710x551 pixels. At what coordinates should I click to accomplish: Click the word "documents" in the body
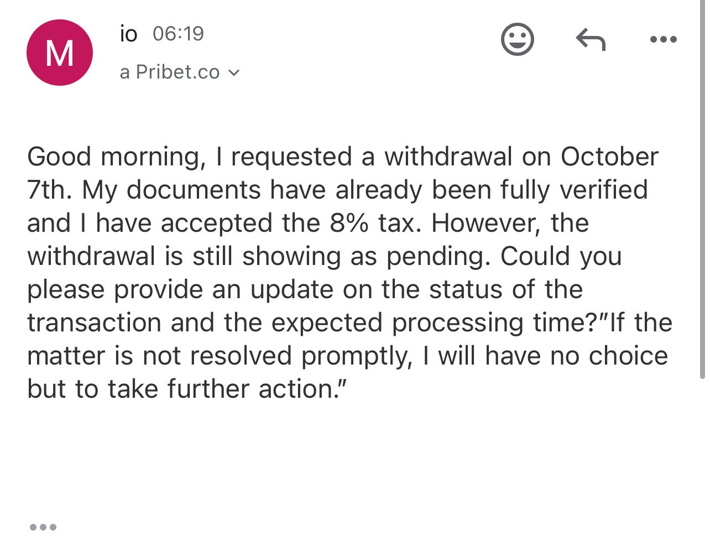pos(193,190)
